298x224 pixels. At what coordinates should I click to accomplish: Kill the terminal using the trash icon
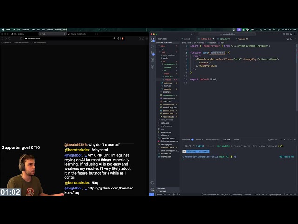284,140
